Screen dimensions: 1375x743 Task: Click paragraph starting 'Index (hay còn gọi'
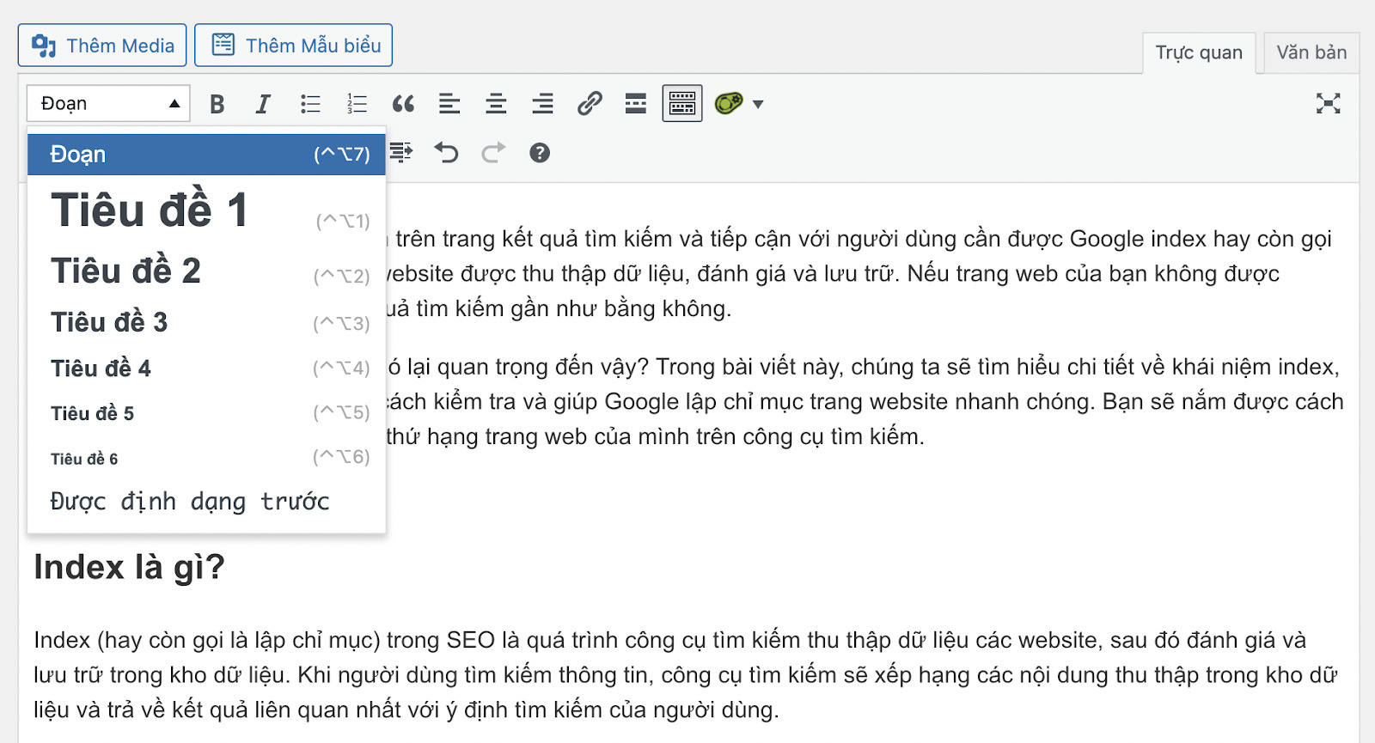click(686, 675)
